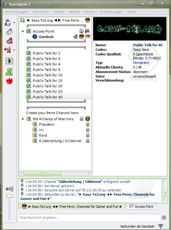Open the Einstellungen menu
This screenshot has height=230, width=171.
(111, 12)
